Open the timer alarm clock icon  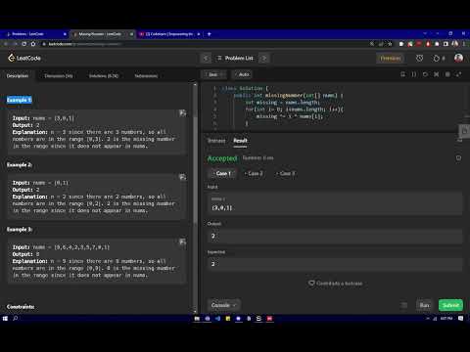pos(419,58)
